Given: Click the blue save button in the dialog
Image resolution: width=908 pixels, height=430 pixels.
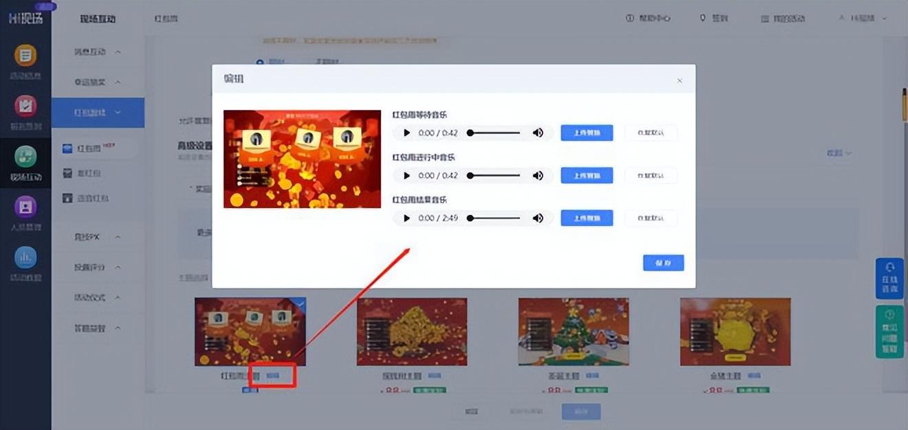Looking at the screenshot, I should pos(663,263).
